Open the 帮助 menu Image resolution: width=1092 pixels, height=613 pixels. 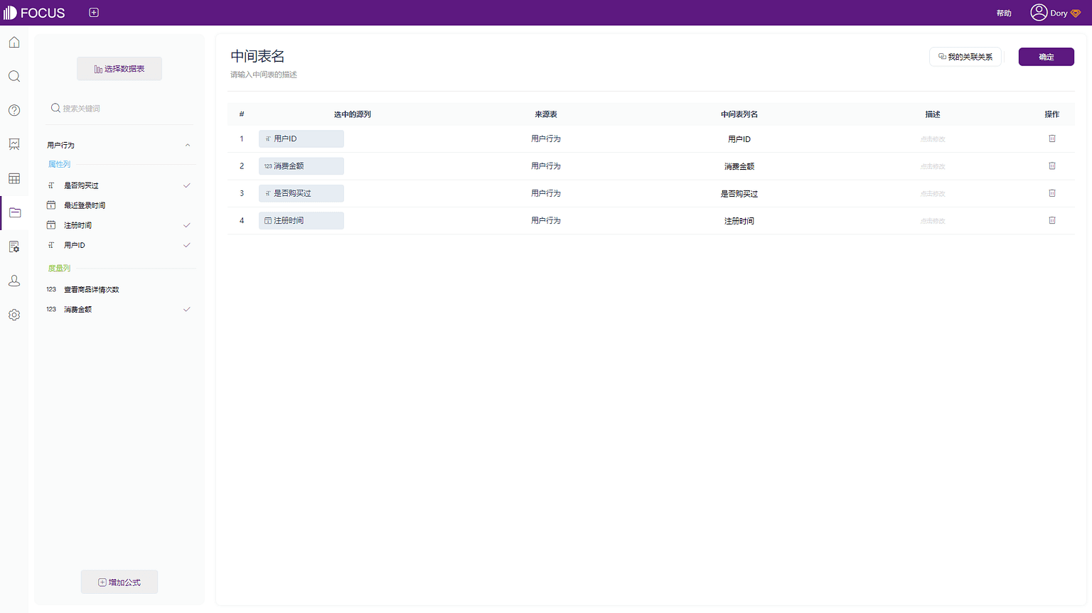pyautogui.click(x=1004, y=13)
